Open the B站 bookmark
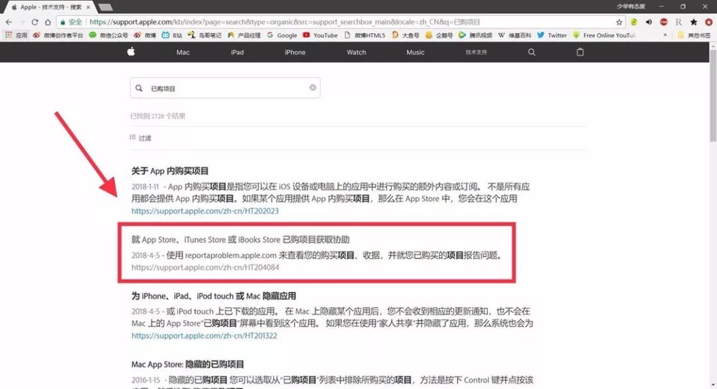Viewport: 717px width, 389px height. [172, 35]
